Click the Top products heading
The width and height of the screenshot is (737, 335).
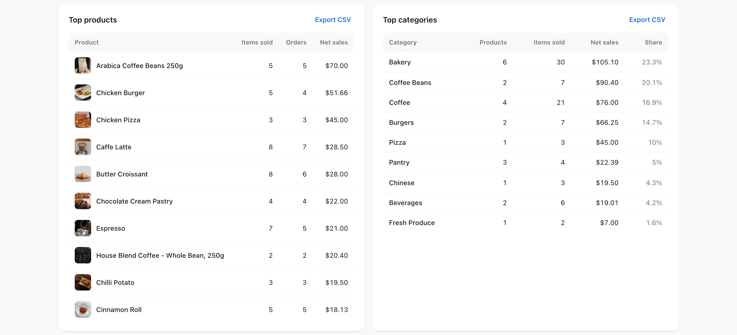point(93,20)
